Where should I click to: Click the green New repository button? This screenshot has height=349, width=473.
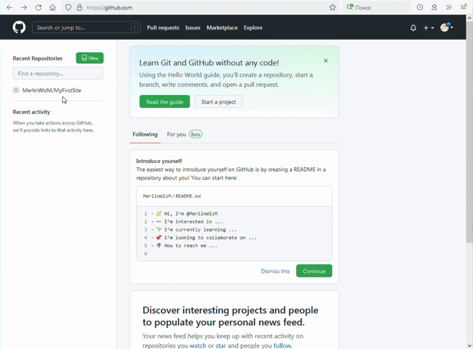click(90, 58)
